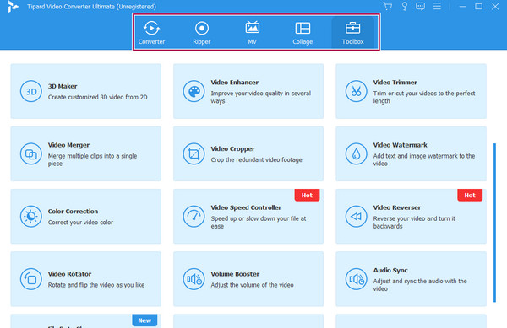The height and width of the screenshot is (328, 507).
Task: Click 'Merge multiple clips' description
Action: (x=92, y=159)
